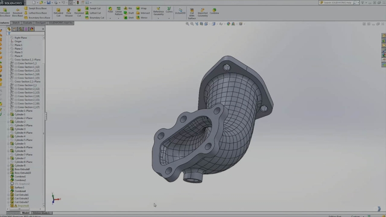386x217 pixels.
Task: Open the Reference Geometry dropdown arrow
Action: click(158, 18)
